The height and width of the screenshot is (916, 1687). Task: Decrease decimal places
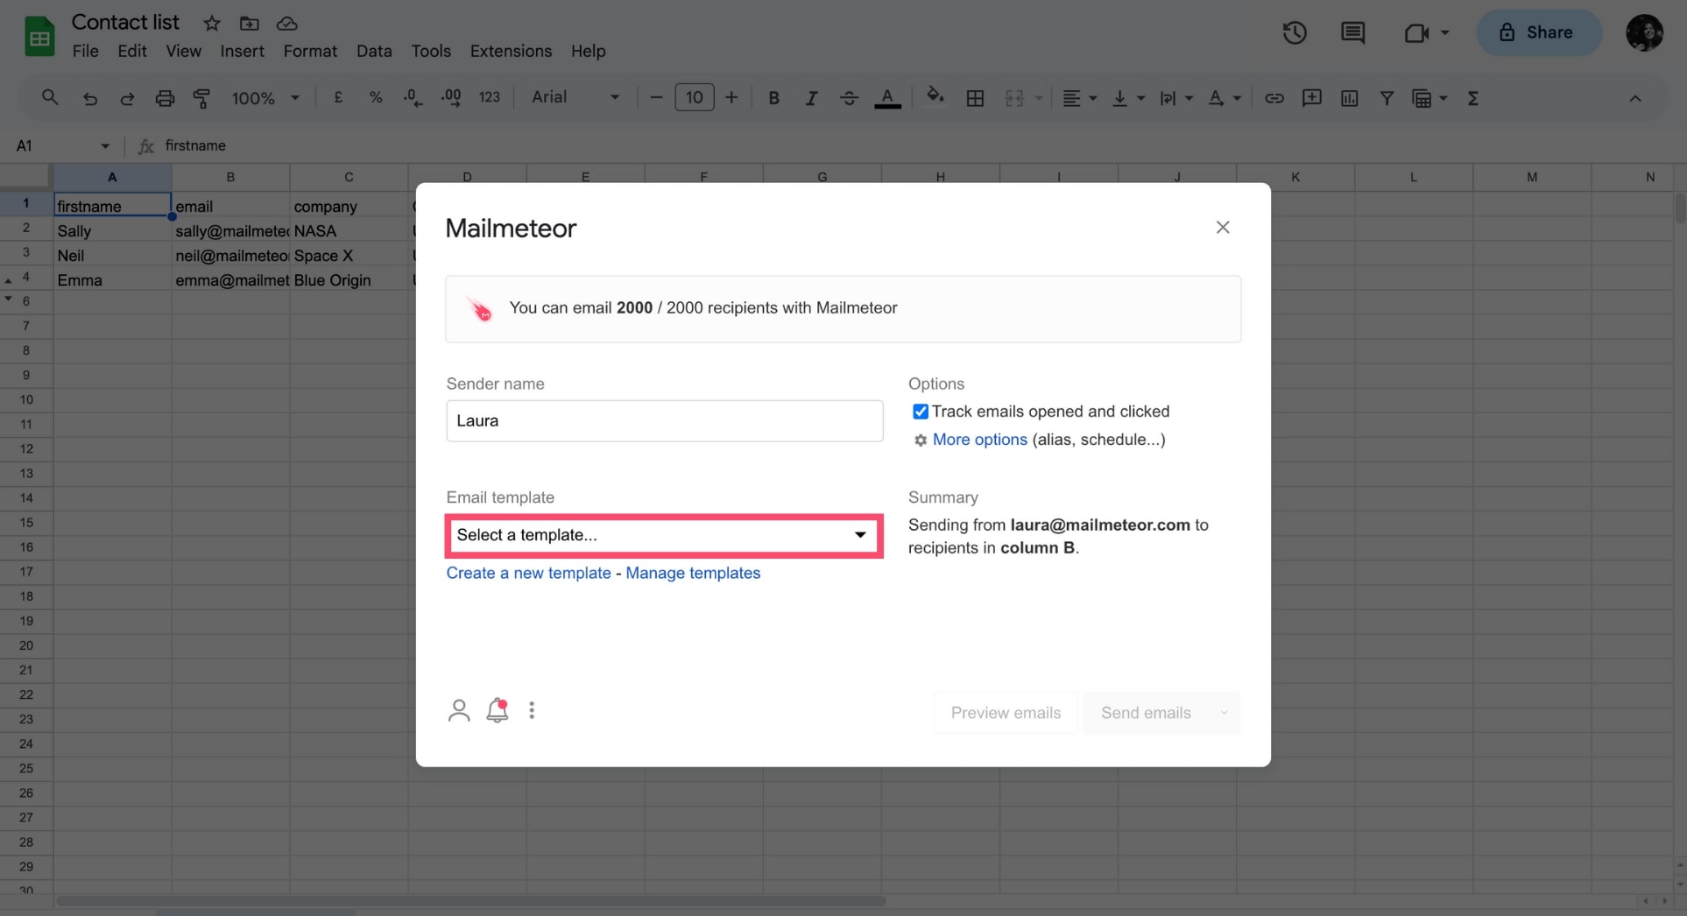[x=413, y=98]
